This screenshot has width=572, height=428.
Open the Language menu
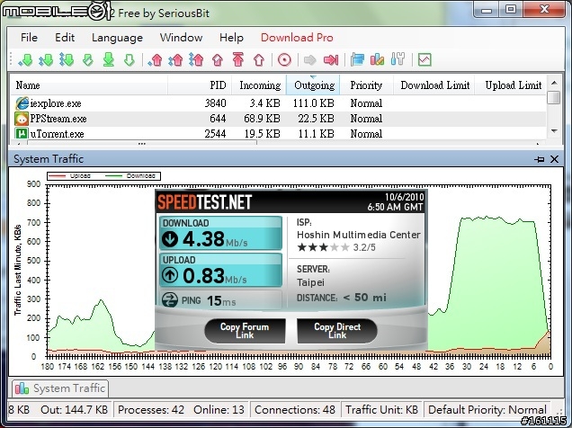117,38
